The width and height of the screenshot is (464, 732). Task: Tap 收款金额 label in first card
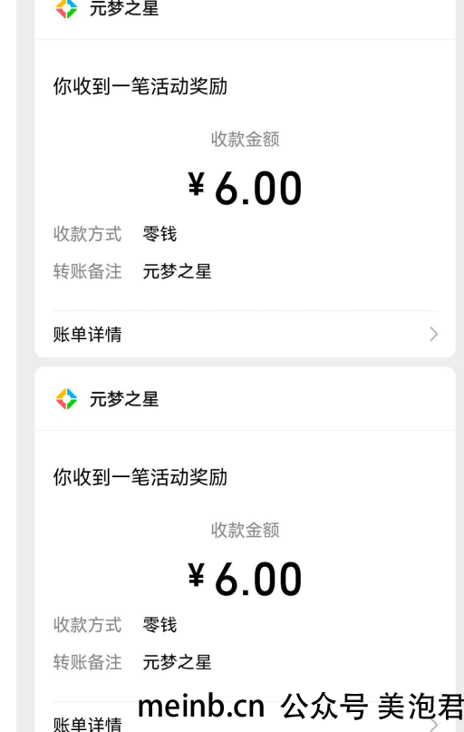tap(246, 139)
